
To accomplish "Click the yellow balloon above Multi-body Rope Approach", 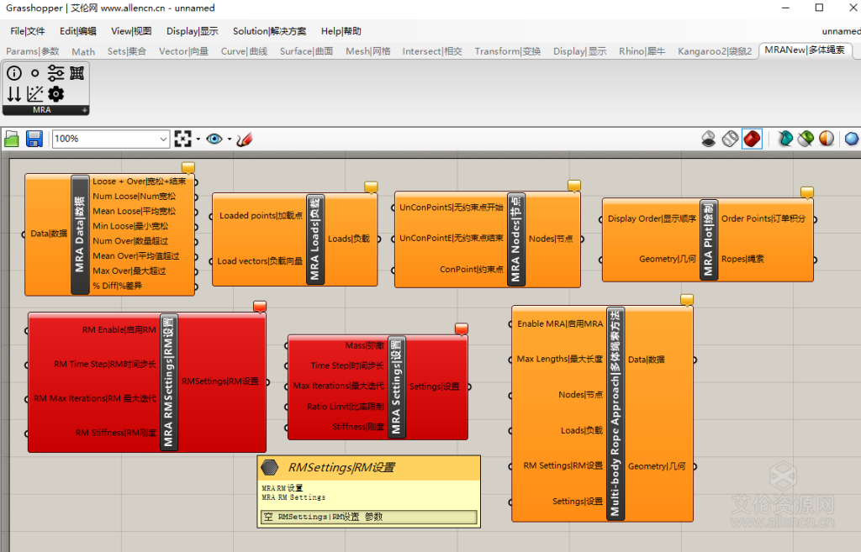I will click(x=687, y=300).
